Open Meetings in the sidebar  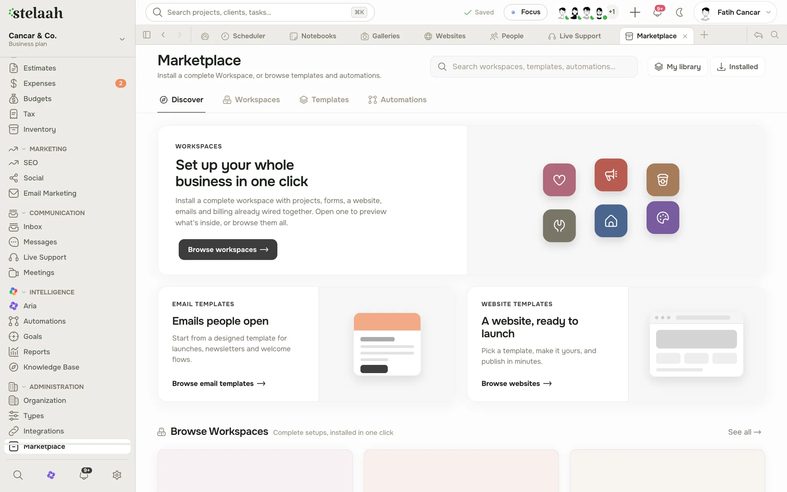click(67, 273)
